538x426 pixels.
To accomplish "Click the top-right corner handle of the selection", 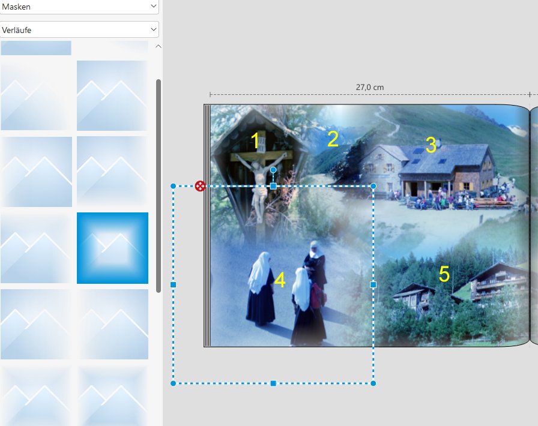I will pyautogui.click(x=373, y=186).
